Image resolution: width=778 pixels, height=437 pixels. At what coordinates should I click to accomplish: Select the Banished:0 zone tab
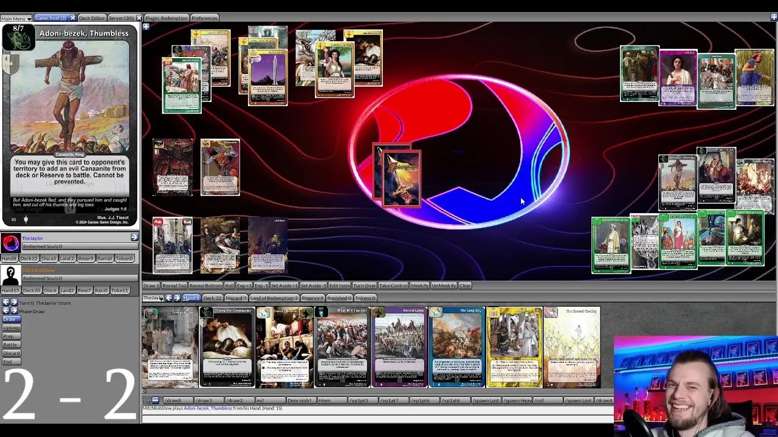click(x=340, y=298)
